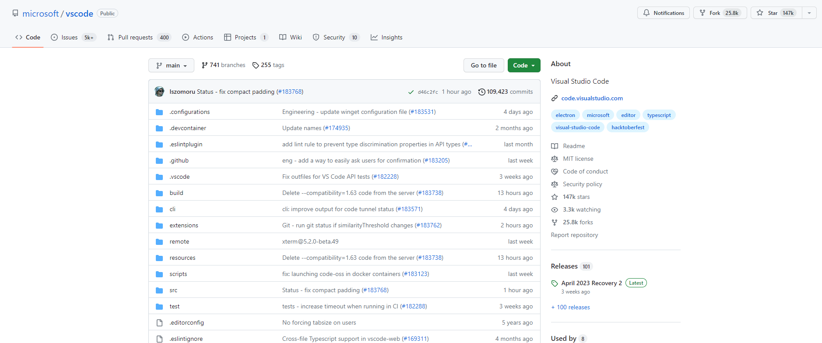Open commit hash d46c2fc
Viewport: 822px width, 343px height.
[428, 92]
